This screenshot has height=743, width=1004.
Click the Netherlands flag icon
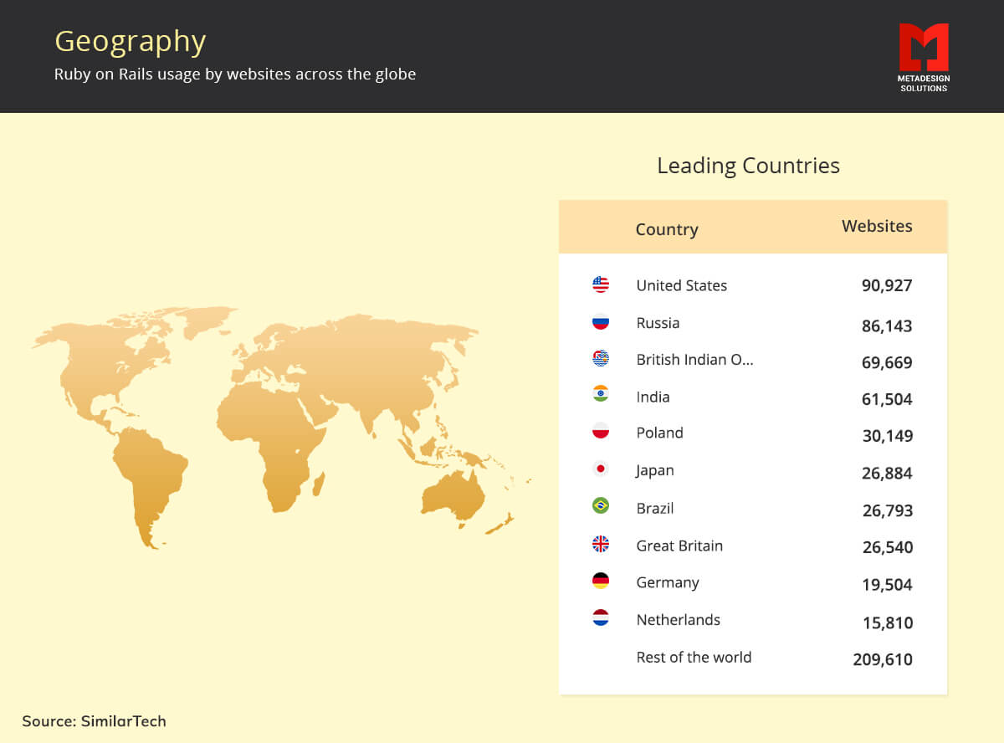pyautogui.click(x=601, y=618)
